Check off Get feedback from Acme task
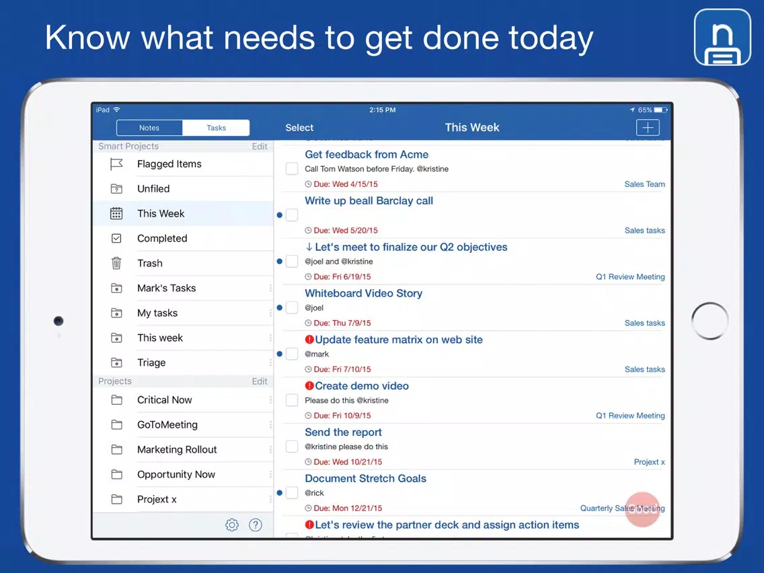Image resolution: width=764 pixels, height=573 pixels. click(292, 169)
